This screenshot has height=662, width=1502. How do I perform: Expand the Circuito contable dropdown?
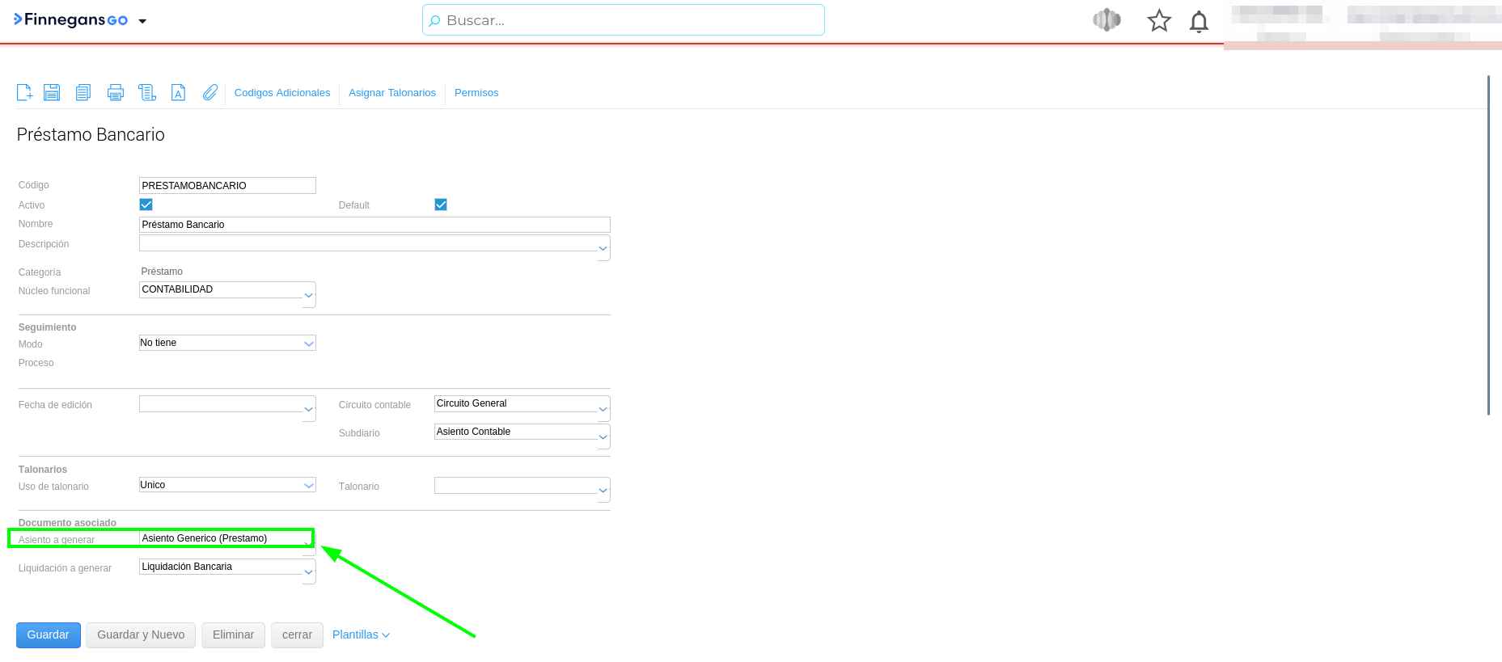pyautogui.click(x=603, y=409)
